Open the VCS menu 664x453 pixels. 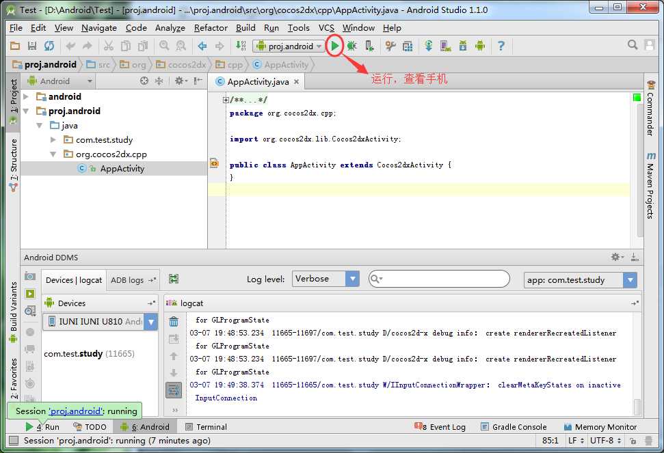coord(326,28)
